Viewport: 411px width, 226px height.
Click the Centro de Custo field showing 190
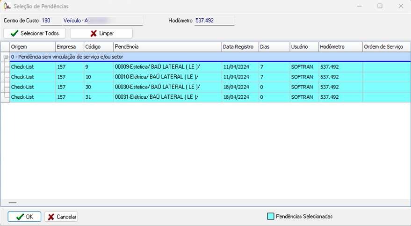[51, 21]
